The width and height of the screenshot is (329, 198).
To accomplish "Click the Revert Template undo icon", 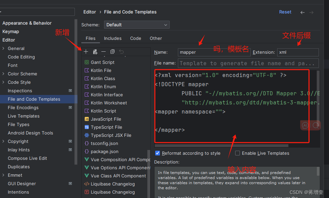I will (122, 52).
